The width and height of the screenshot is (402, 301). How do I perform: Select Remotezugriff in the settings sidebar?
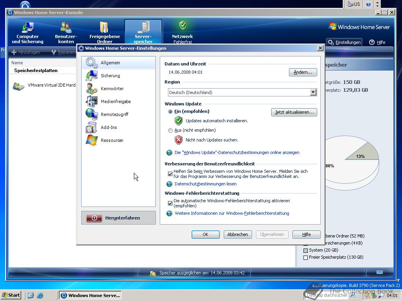119,114
